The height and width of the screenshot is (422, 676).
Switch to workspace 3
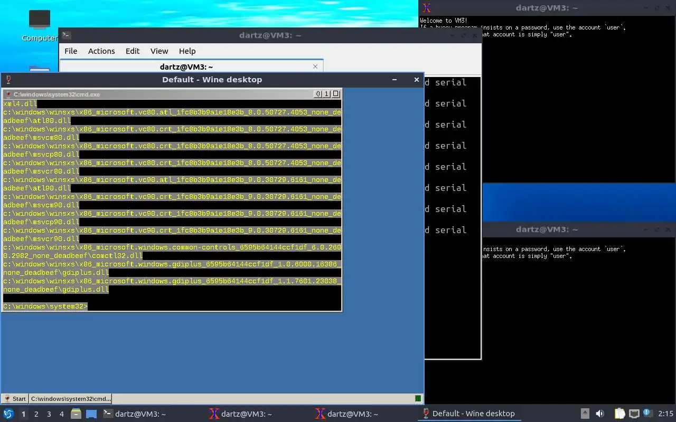click(x=49, y=414)
